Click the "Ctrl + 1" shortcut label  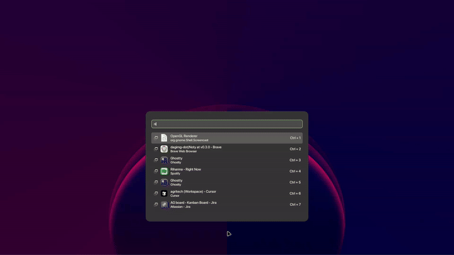coord(295,138)
